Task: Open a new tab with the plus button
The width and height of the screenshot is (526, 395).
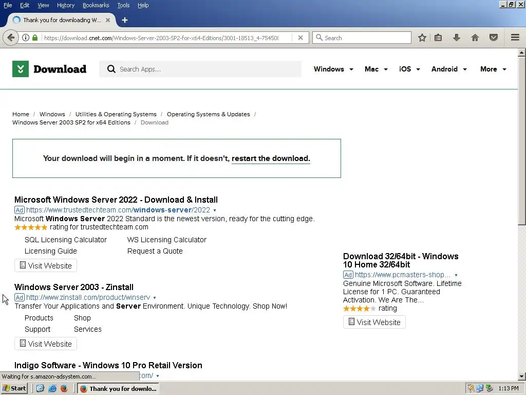Action: click(125, 20)
